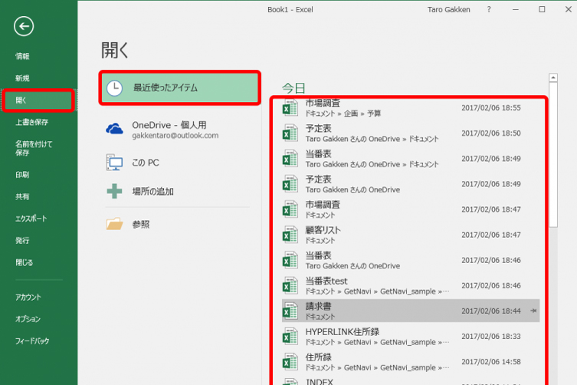The image size is (577, 385).
Task: Open HYPERLINK住所録 file name
Action: [343, 332]
